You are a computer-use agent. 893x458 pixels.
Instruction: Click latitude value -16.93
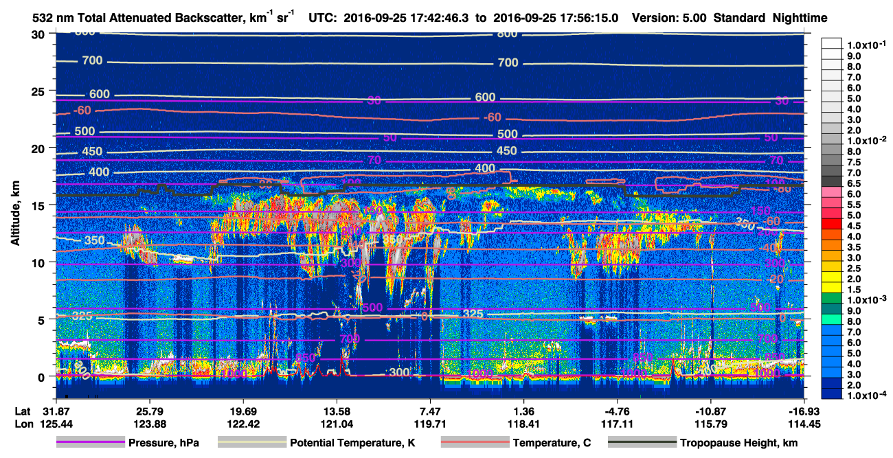coord(804,411)
